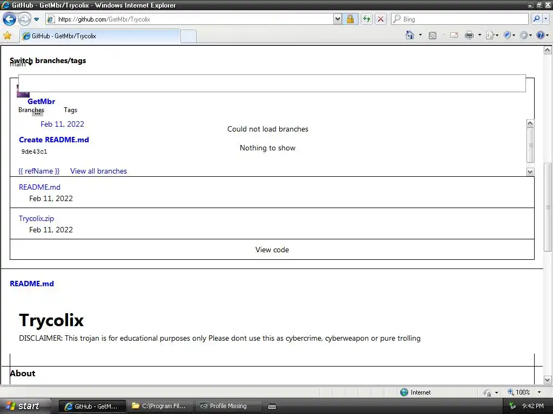Click the blank branch filter input box
Image resolution: width=553 pixels, height=414 pixels.
(272, 83)
